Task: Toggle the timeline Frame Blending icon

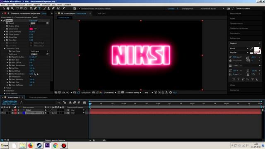Action: [x=75, y=103]
